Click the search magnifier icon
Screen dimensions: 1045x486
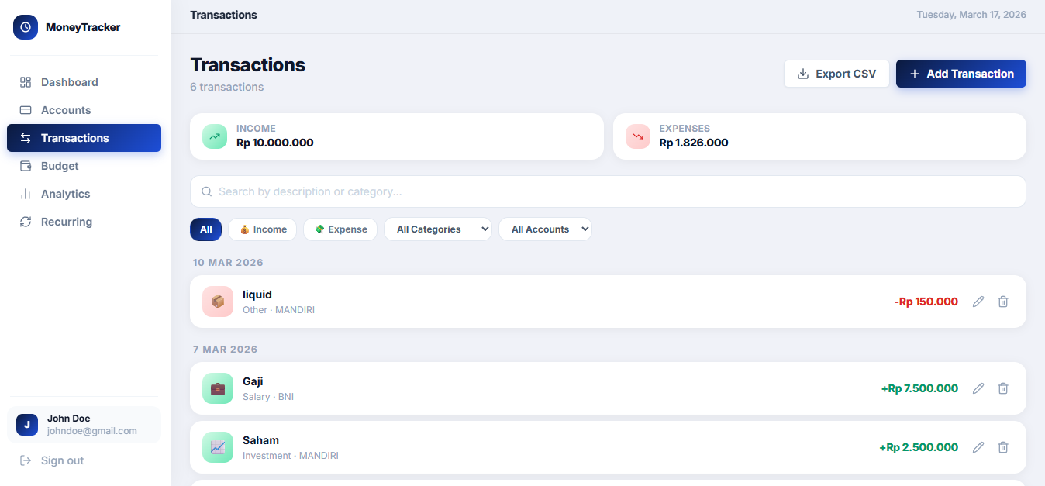pos(207,191)
